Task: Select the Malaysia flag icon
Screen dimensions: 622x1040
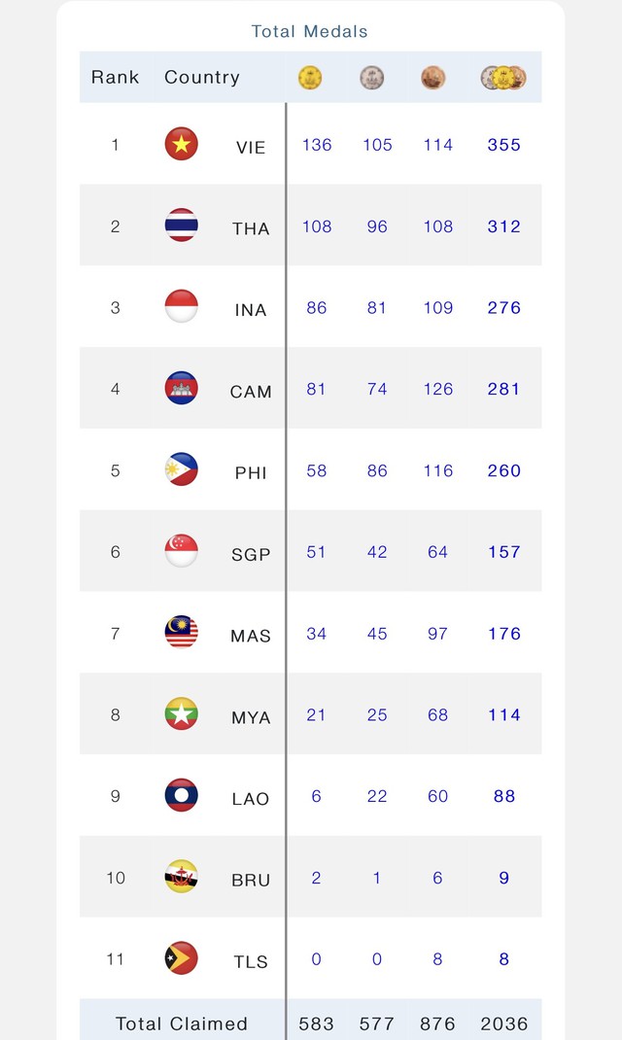Action: 181,632
